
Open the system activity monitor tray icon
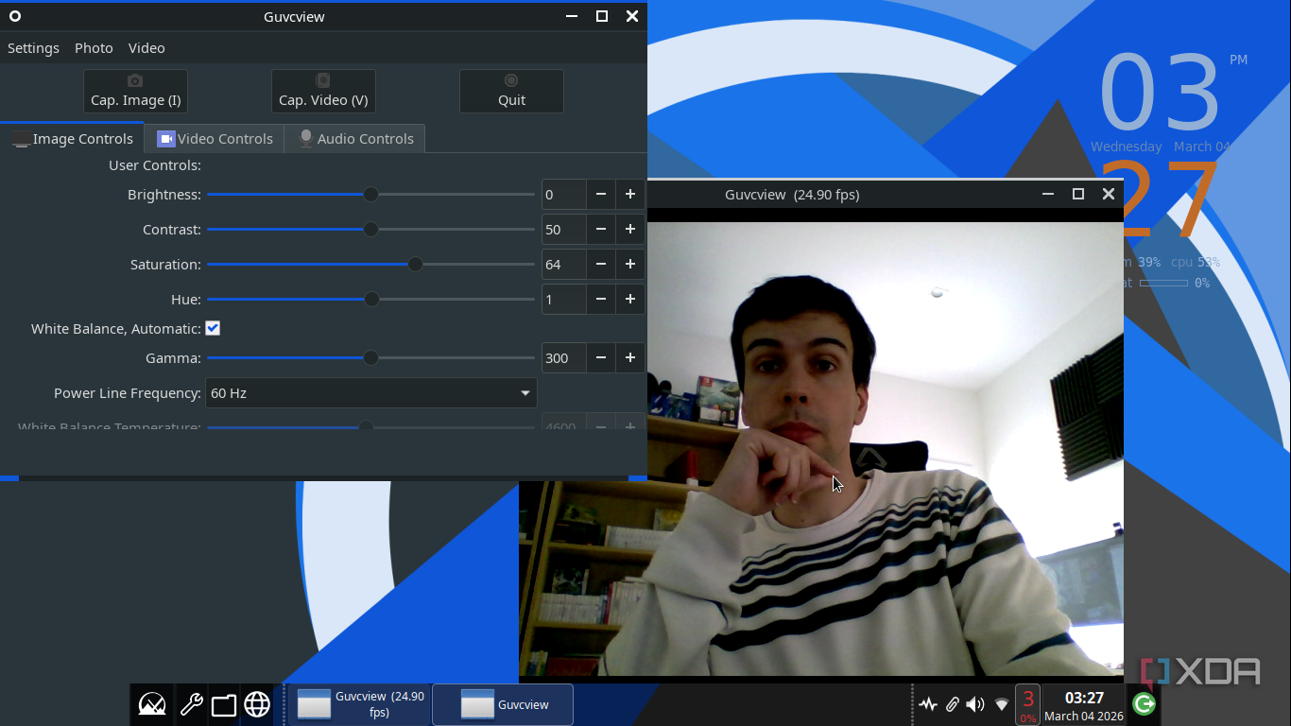(928, 704)
